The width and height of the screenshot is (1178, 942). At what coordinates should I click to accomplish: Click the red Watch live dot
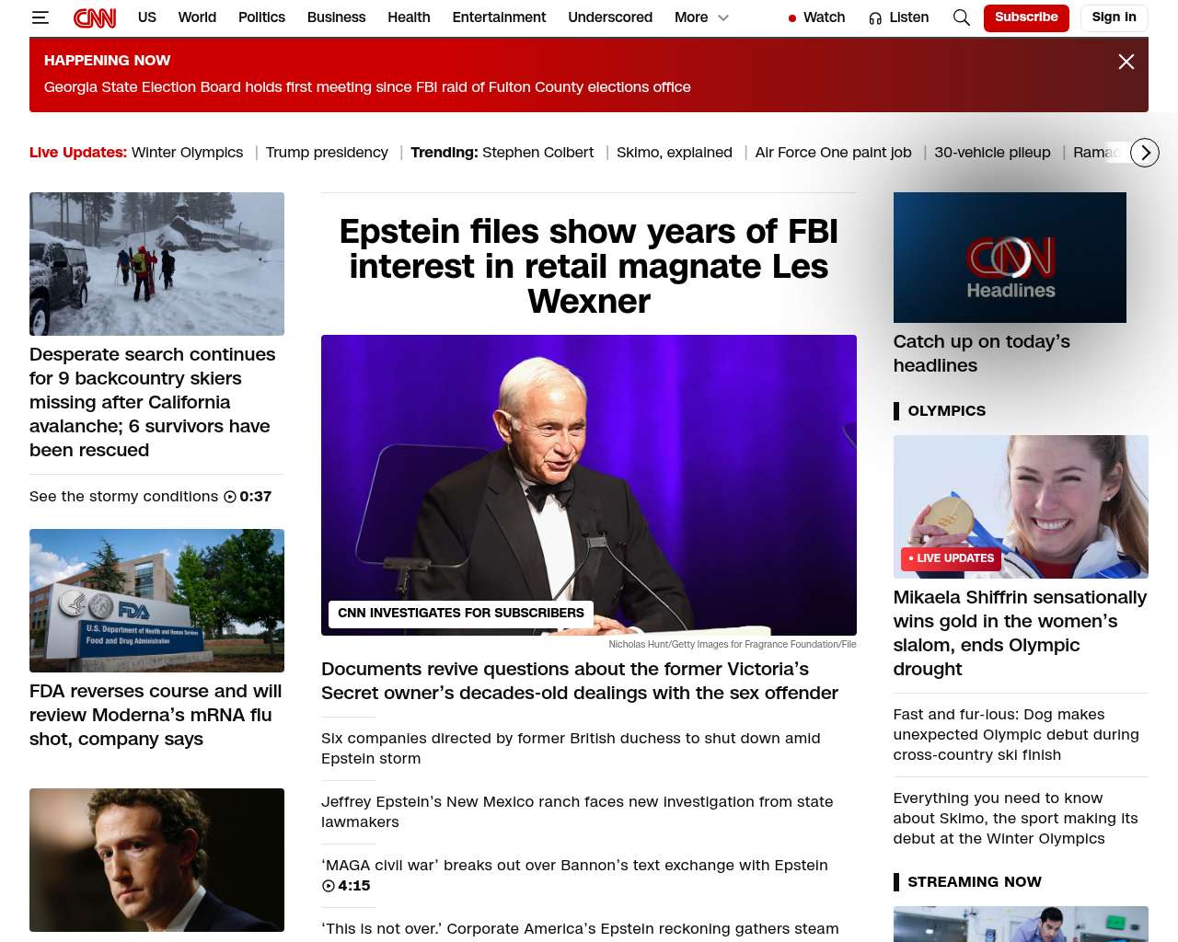coord(792,18)
